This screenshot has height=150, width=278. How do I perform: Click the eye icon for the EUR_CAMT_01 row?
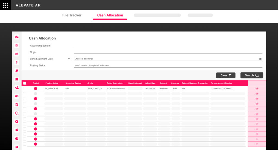[257, 89]
